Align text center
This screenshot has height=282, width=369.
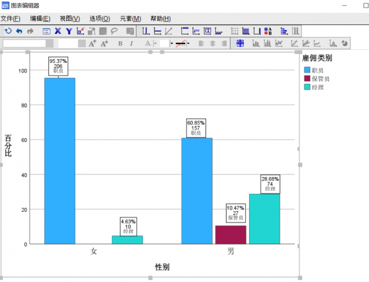[213, 43]
